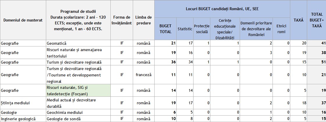326x122 pixels.
Task: Click the 'Domeniul de masterat' column header
Action: pos(23,20)
